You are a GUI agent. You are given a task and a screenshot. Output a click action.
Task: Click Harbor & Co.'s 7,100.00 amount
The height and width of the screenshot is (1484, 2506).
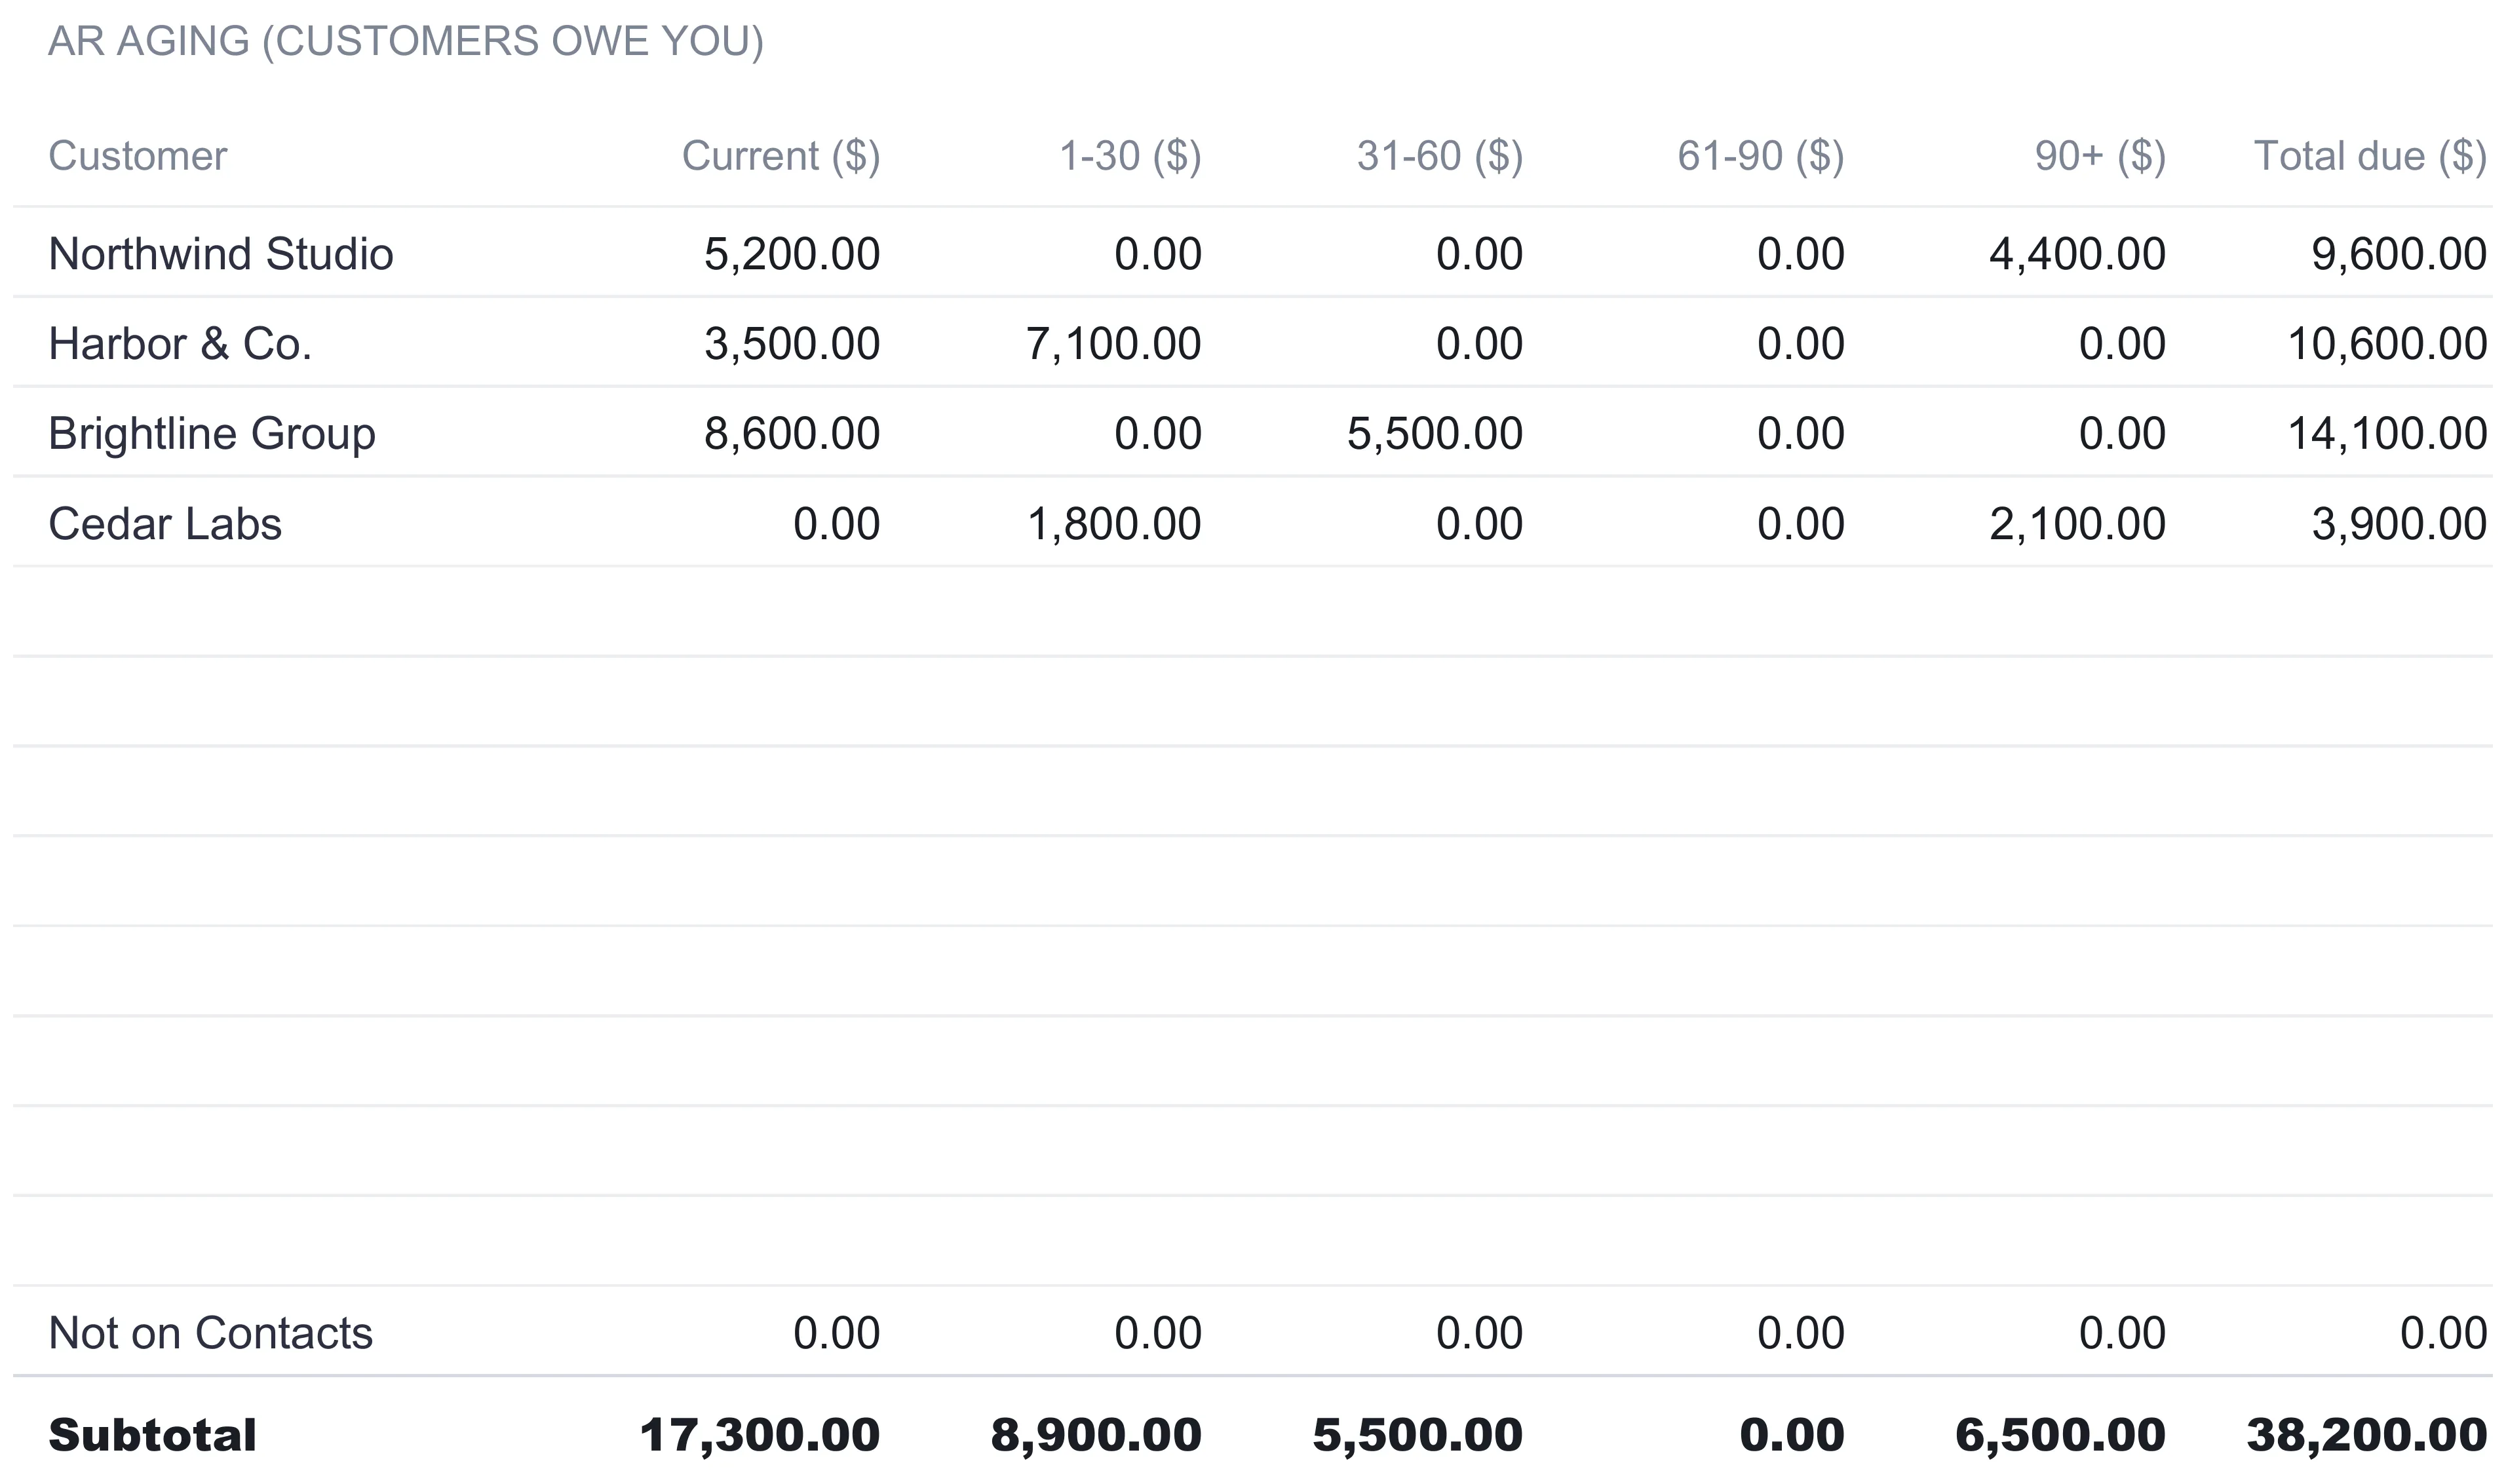tap(1113, 344)
